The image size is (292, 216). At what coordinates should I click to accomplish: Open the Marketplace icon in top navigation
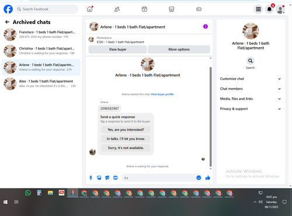click(x=172, y=9)
